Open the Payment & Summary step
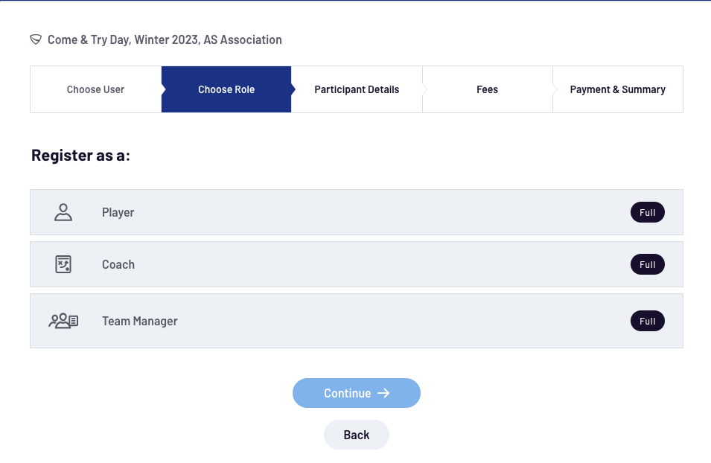 (617, 89)
